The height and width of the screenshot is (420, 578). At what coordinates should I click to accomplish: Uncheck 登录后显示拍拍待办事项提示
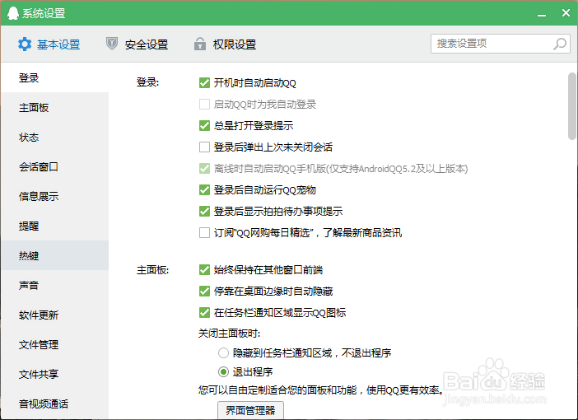point(204,212)
